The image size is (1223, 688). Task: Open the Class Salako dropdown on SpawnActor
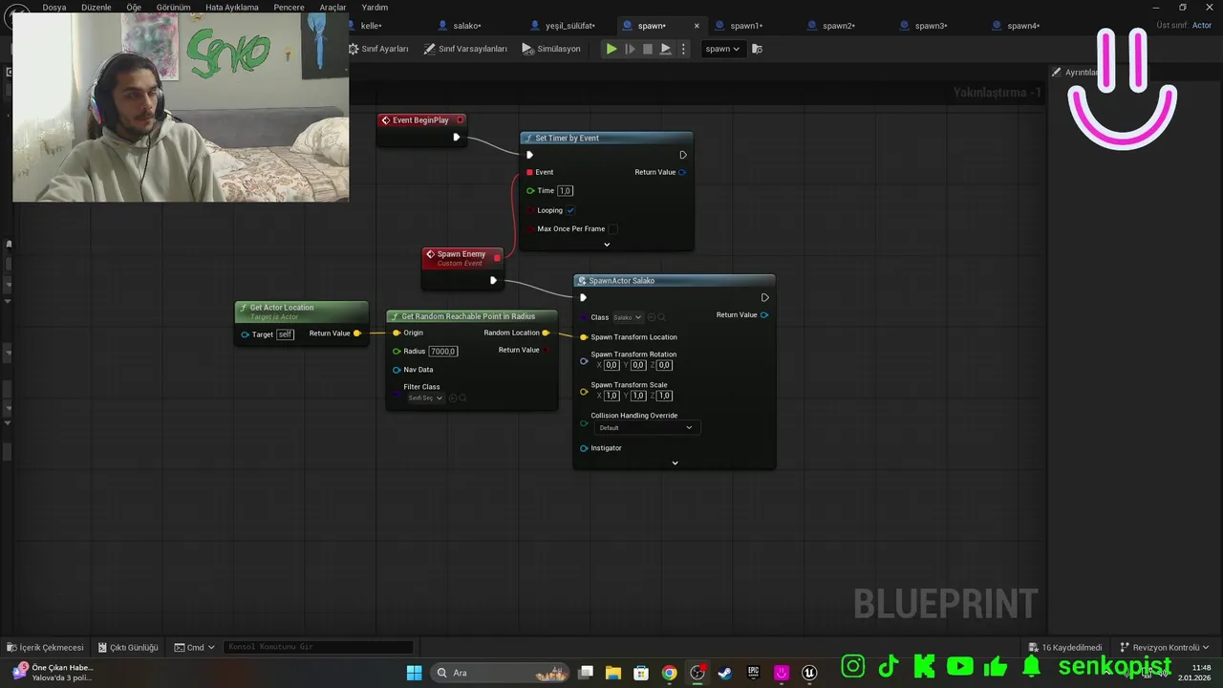[x=628, y=317]
